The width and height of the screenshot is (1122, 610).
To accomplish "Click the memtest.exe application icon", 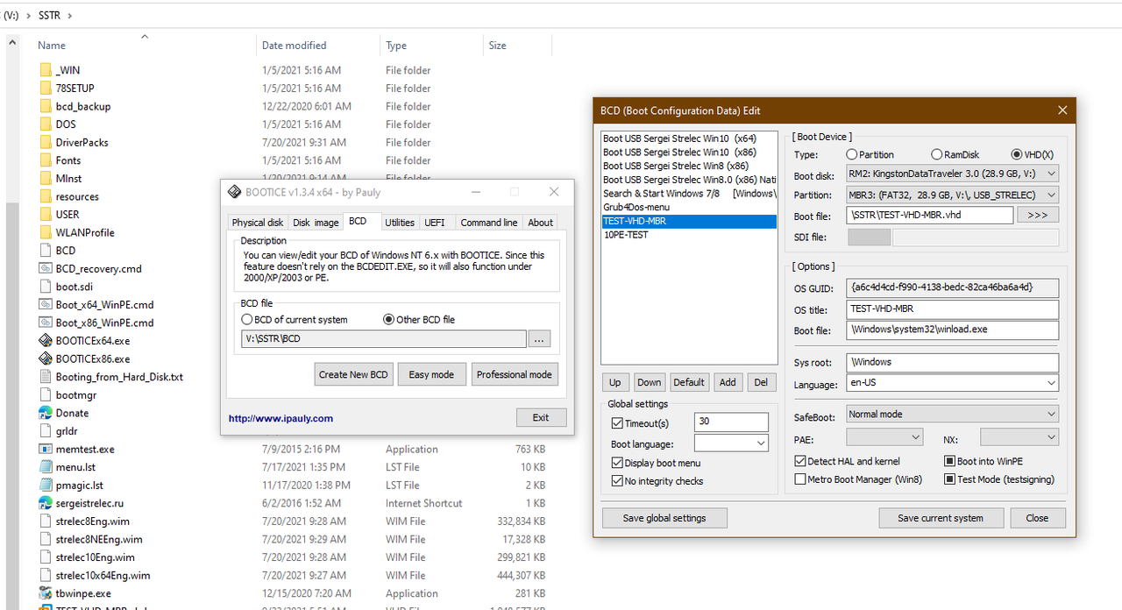I will click(46, 449).
